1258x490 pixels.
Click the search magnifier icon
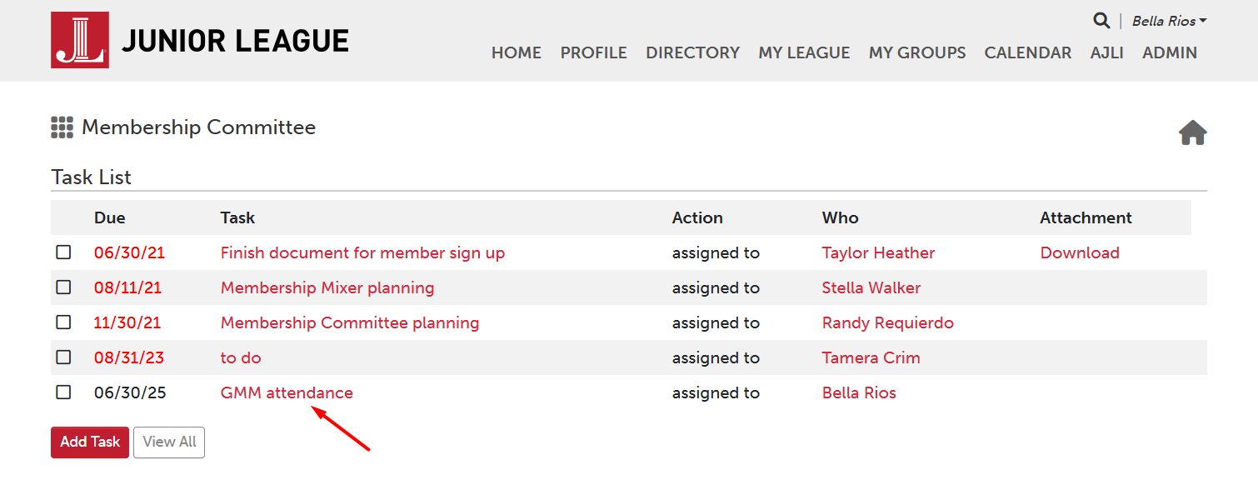(x=1101, y=21)
